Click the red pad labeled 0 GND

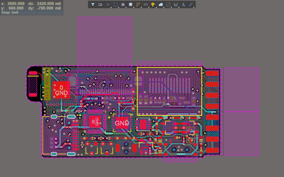pyautogui.click(x=61, y=90)
